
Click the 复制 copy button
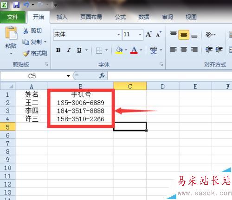tap(32, 42)
